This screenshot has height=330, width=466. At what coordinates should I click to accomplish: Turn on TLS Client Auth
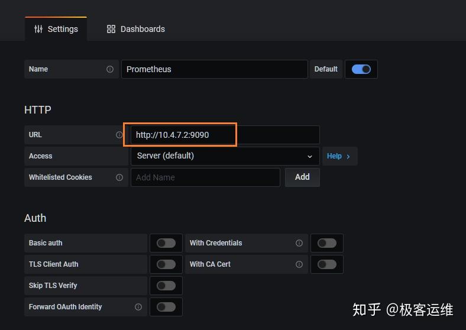(x=166, y=264)
